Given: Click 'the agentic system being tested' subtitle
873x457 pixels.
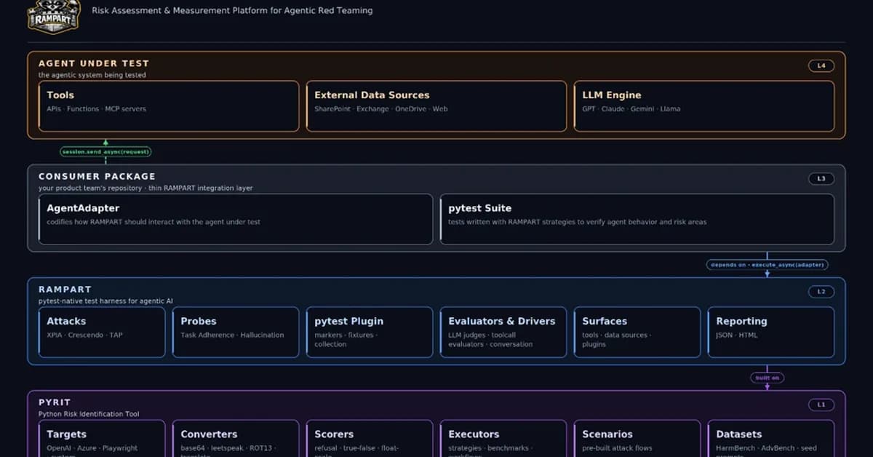Looking at the screenshot, I should pyautogui.click(x=92, y=75).
